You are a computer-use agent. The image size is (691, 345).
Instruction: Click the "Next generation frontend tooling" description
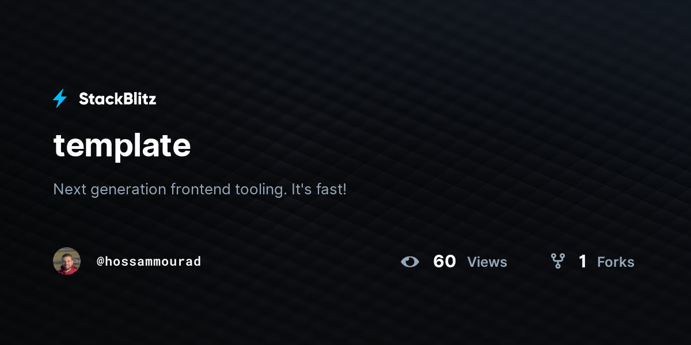point(169,189)
